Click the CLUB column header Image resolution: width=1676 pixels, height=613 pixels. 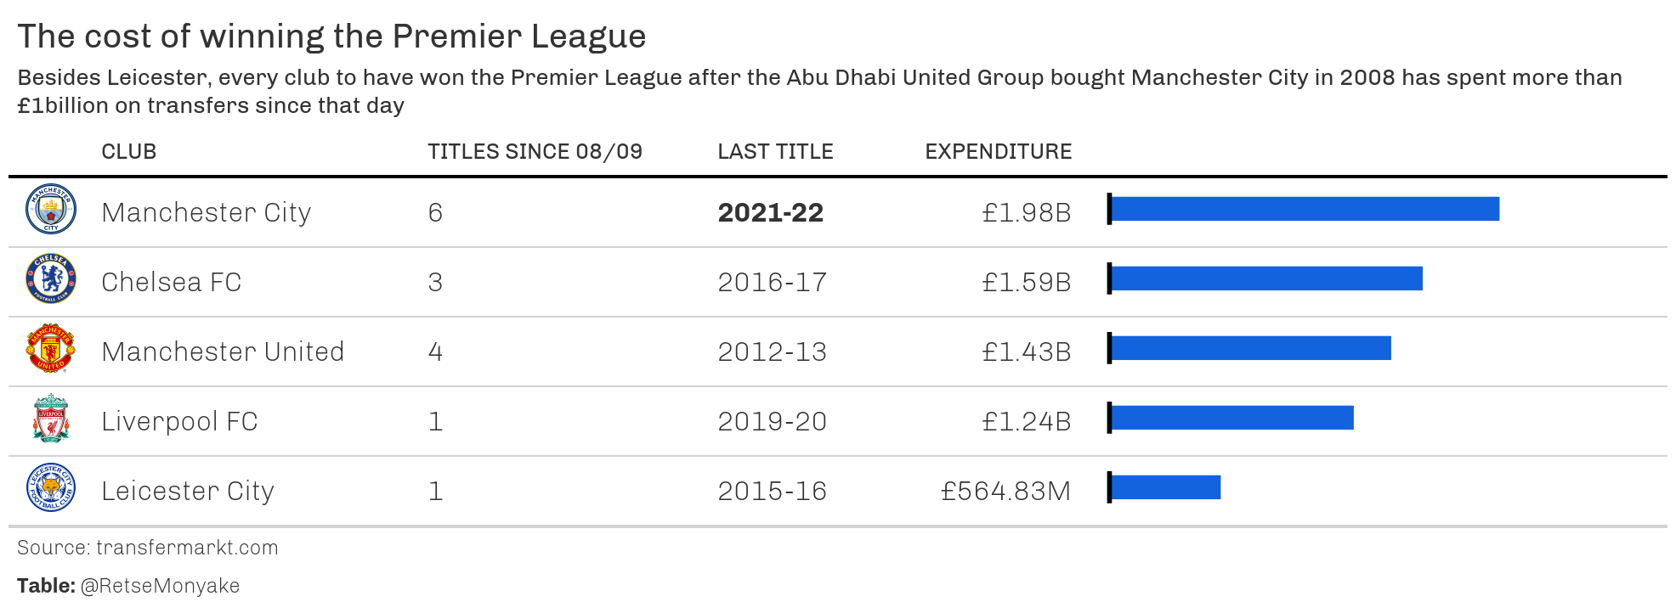[129, 152]
